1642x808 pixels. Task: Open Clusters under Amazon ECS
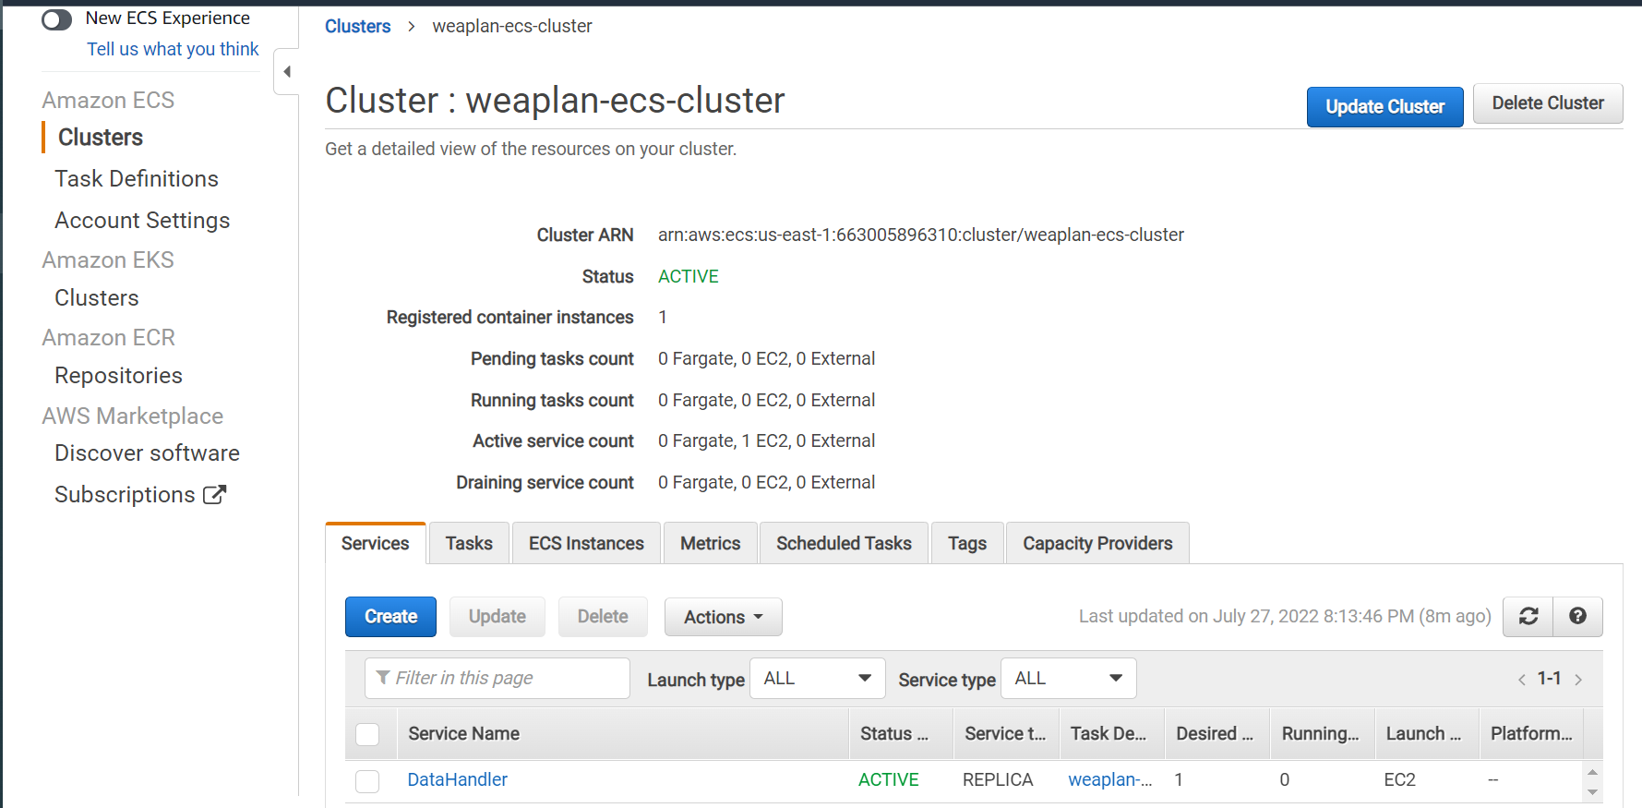point(101,138)
